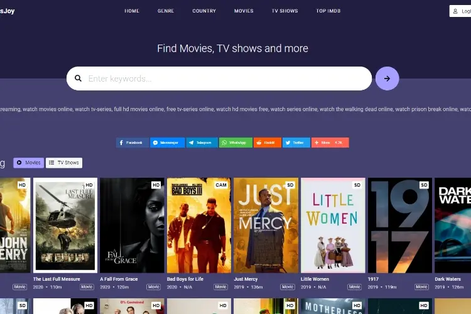Click the SD badge on Little Women poster
Image resolution: width=471 pixels, height=314 pixels.
pyautogui.click(x=357, y=185)
